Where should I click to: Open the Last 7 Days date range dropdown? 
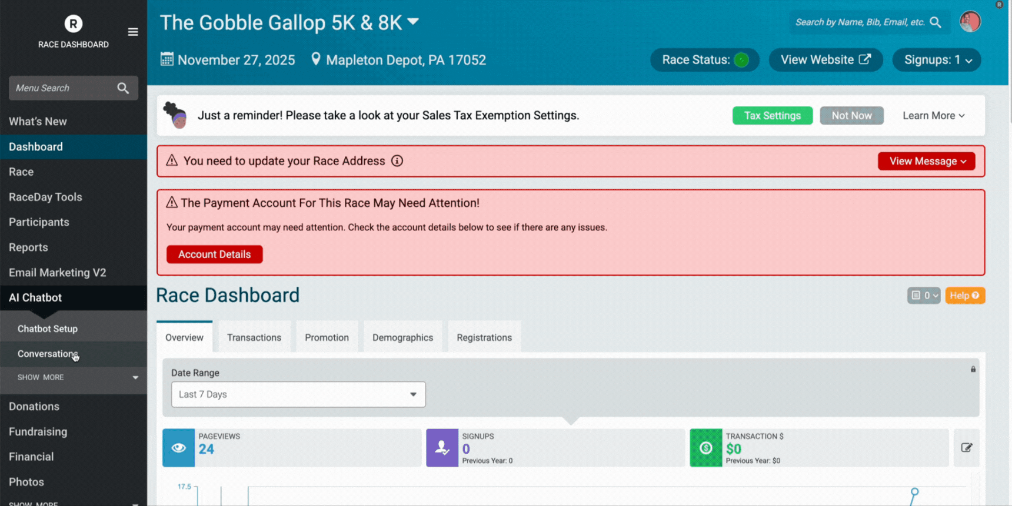click(x=298, y=394)
